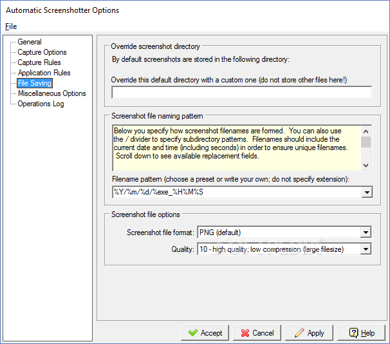Open the Screenshot file format dropdown

coord(366,233)
